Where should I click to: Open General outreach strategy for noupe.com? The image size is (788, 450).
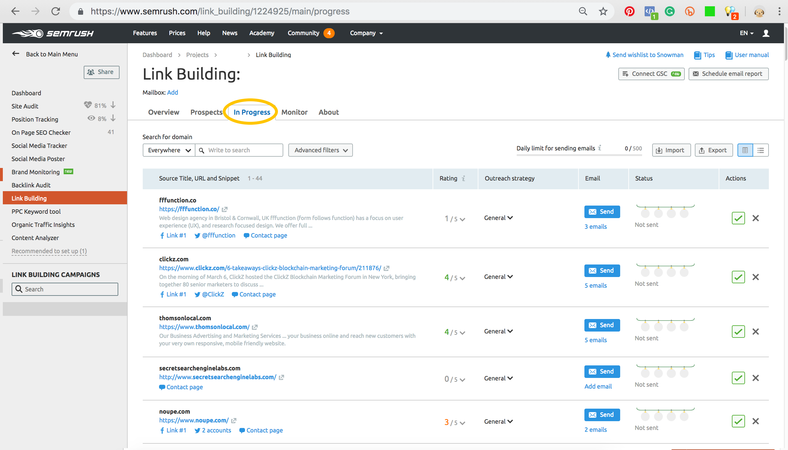coord(498,421)
